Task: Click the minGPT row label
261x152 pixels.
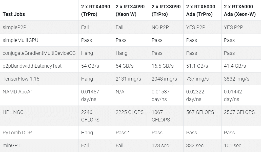Action: coord(11,145)
